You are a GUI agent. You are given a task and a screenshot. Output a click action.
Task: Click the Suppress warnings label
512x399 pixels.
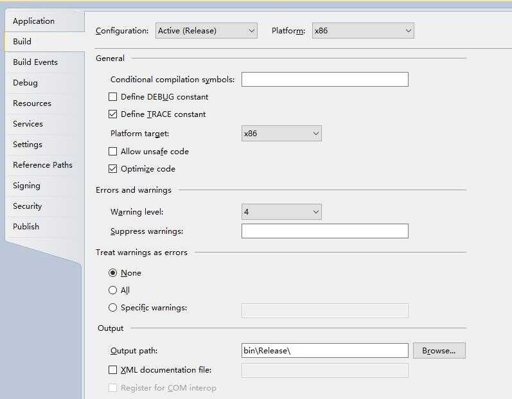click(146, 231)
